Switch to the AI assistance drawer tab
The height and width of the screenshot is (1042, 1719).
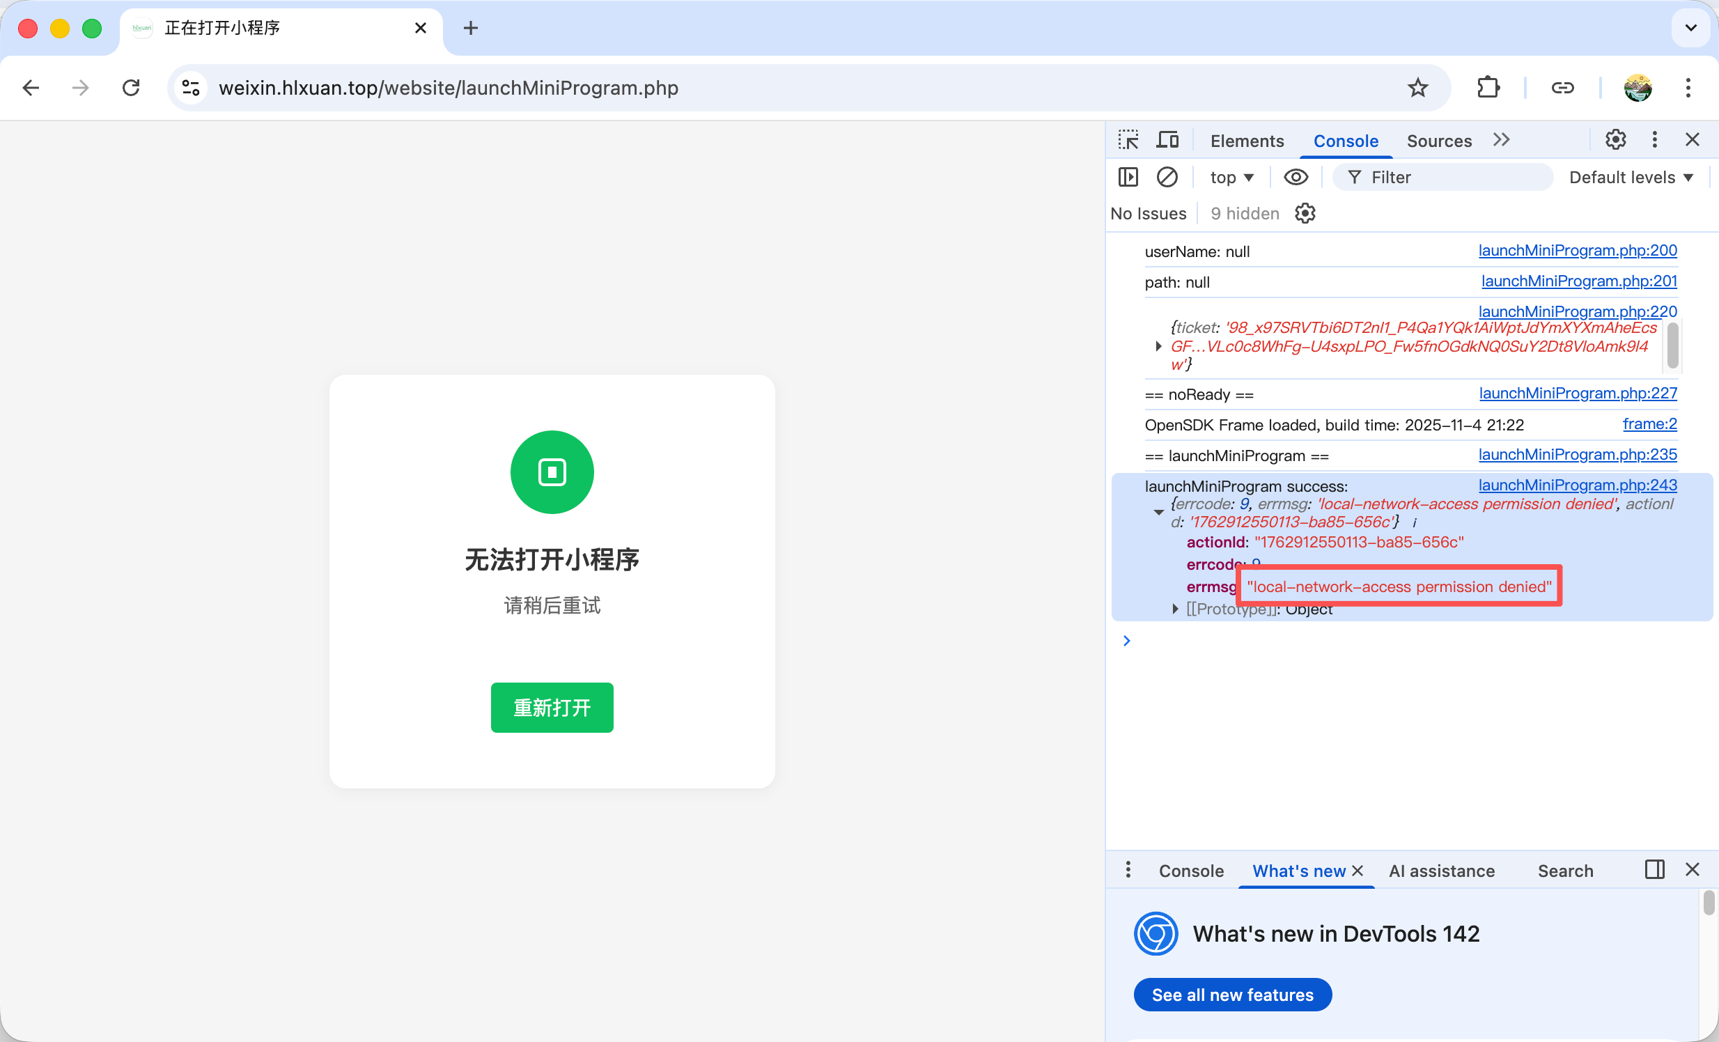pyautogui.click(x=1441, y=871)
